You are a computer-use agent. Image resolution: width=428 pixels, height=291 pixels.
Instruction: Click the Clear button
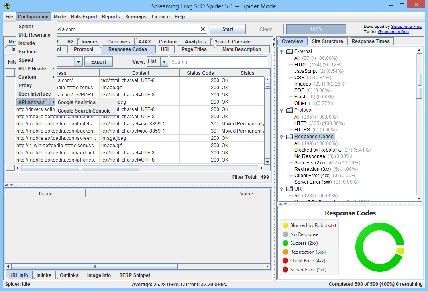pyautogui.click(x=265, y=29)
